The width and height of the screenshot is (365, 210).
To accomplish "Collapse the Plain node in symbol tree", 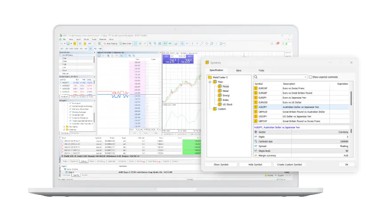I will pyautogui.click(x=210, y=82).
